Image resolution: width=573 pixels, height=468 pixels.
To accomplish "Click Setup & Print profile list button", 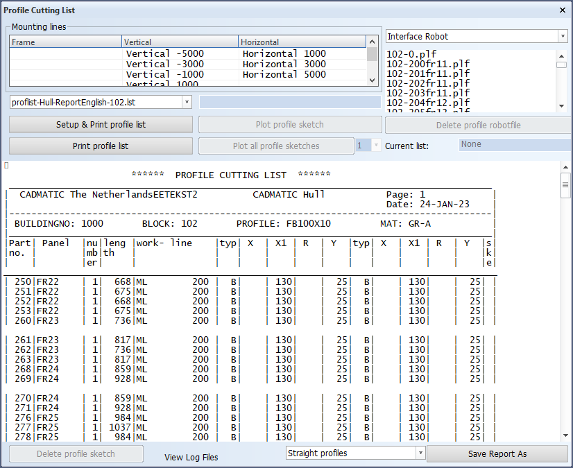I will point(101,125).
